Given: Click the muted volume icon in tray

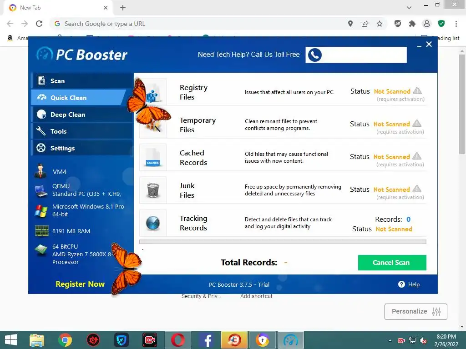Looking at the screenshot, I should click(423, 340).
